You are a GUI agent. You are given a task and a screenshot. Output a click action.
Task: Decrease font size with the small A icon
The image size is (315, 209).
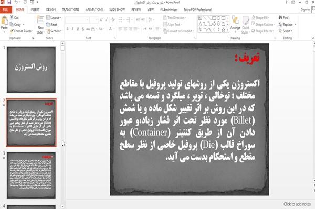(x=107, y=20)
